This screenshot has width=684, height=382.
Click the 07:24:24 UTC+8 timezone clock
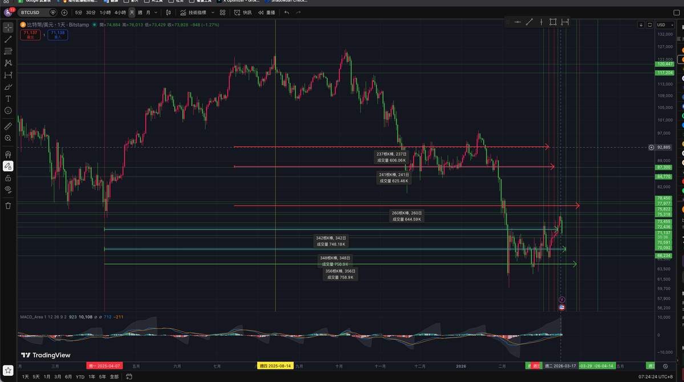655,376
